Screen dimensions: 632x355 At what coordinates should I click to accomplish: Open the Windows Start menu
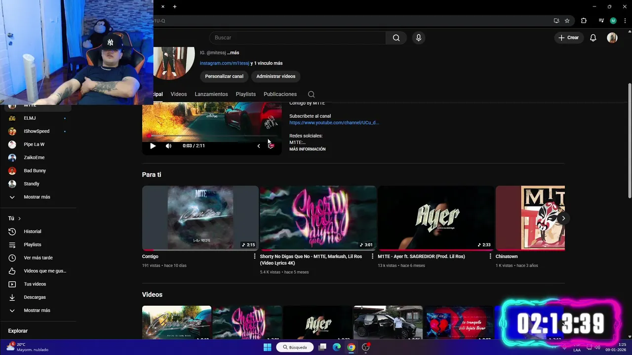pyautogui.click(x=267, y=347)
